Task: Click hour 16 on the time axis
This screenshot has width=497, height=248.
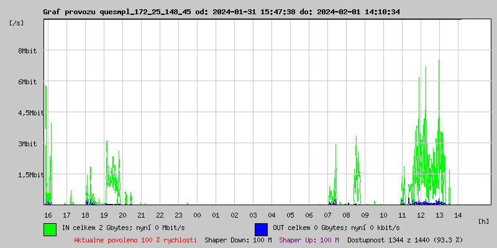Action: [48, 215]
